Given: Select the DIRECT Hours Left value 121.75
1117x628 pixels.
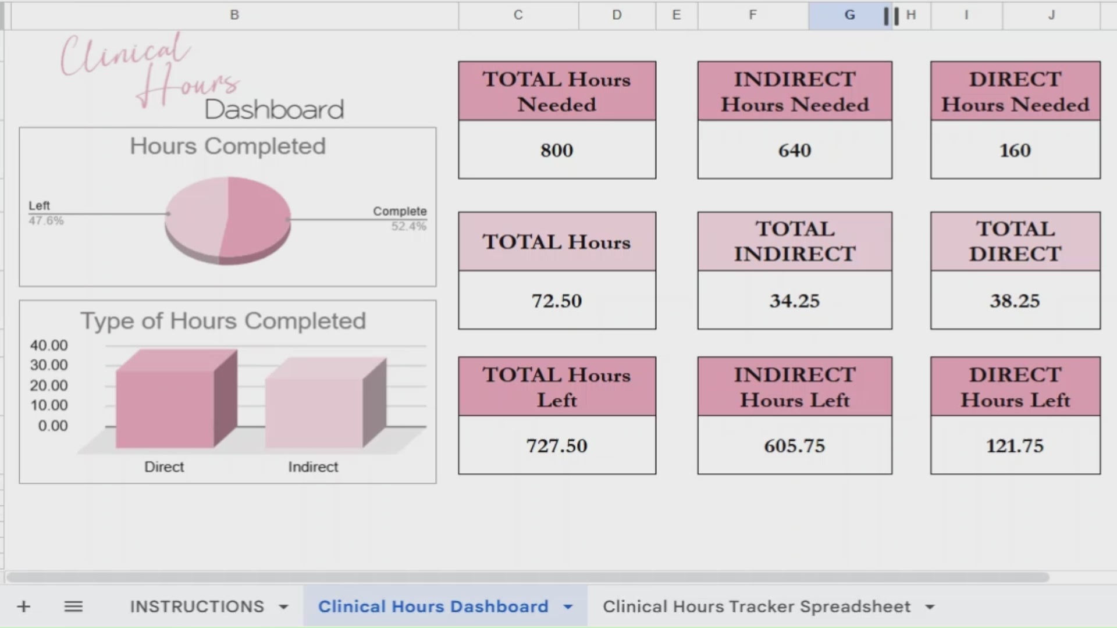Looking at the screenshot, I should pyautogui.click(x=1015, y=445).
